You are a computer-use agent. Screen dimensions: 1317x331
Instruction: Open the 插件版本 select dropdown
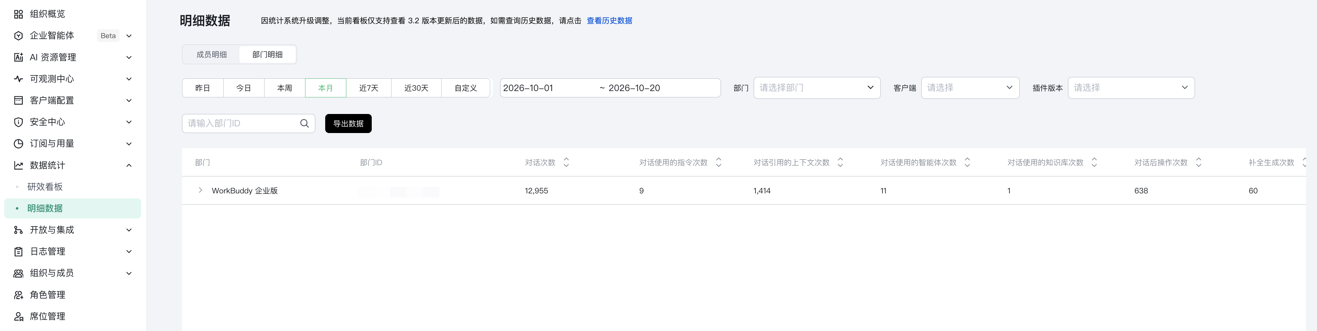[1131, 88]
